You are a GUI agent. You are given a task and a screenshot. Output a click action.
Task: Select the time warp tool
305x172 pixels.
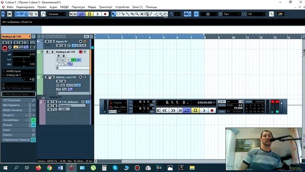pyautogui.click(x=146, y=14)
